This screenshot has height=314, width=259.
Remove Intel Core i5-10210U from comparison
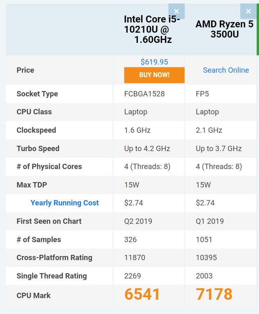pos(176,11)
